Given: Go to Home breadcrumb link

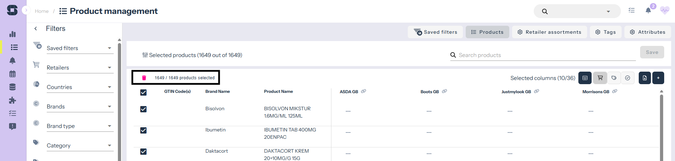Looking at the screenshot, I should pyautogui.click(x=42, y=11).
